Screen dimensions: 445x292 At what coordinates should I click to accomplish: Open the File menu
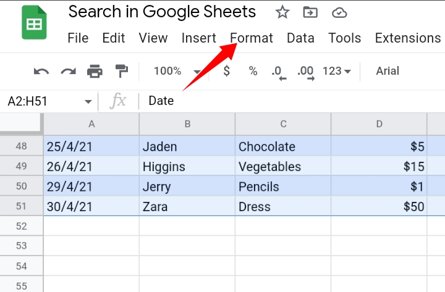pyautogui.click(x=78, y=38)
